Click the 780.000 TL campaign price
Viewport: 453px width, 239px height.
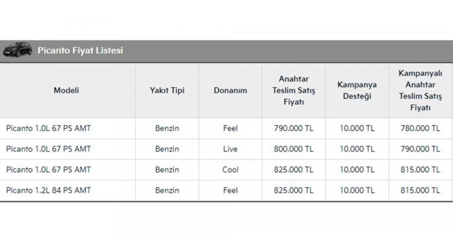[420, 128]
